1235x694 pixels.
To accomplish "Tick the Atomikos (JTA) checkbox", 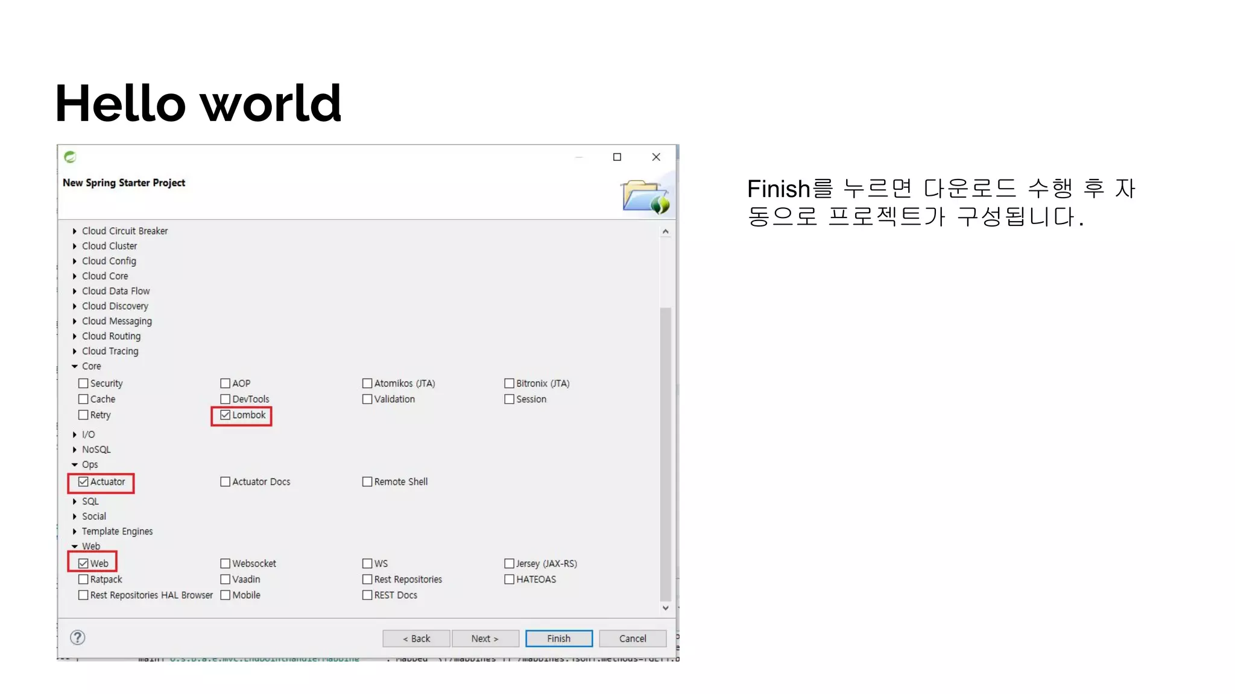I will tap(367, 383).
